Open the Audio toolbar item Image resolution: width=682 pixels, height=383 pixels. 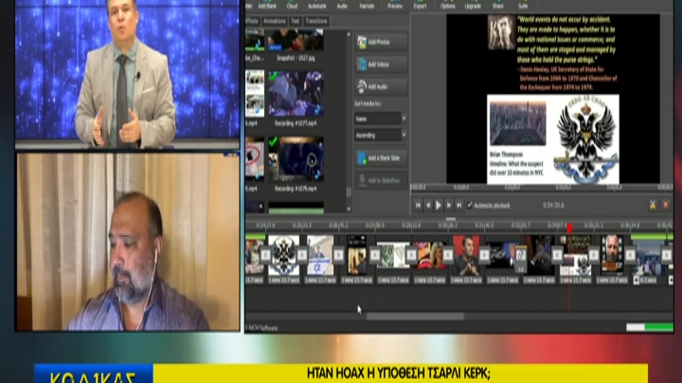[x=342, y=6]
